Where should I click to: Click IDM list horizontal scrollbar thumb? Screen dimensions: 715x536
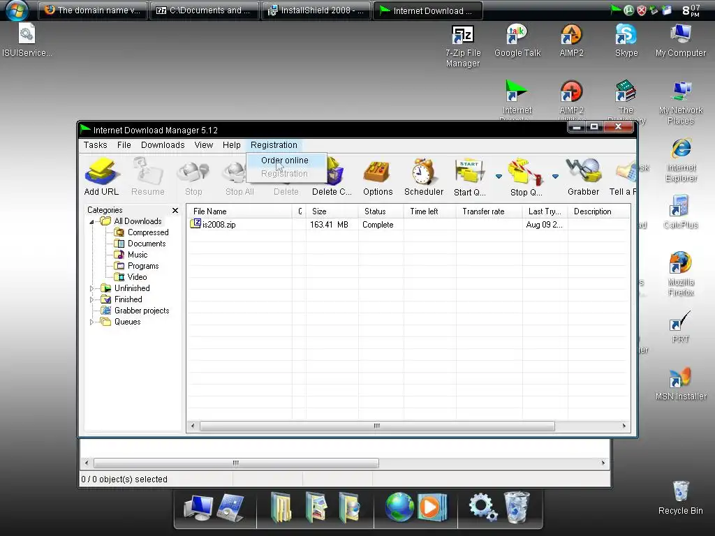[x=377, y=426]
